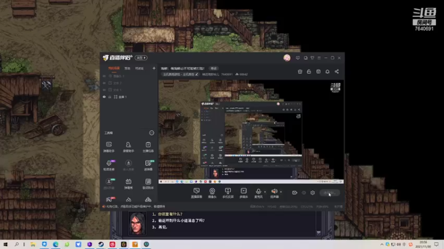Click the car icon in the toolbox

coord(148,200)
